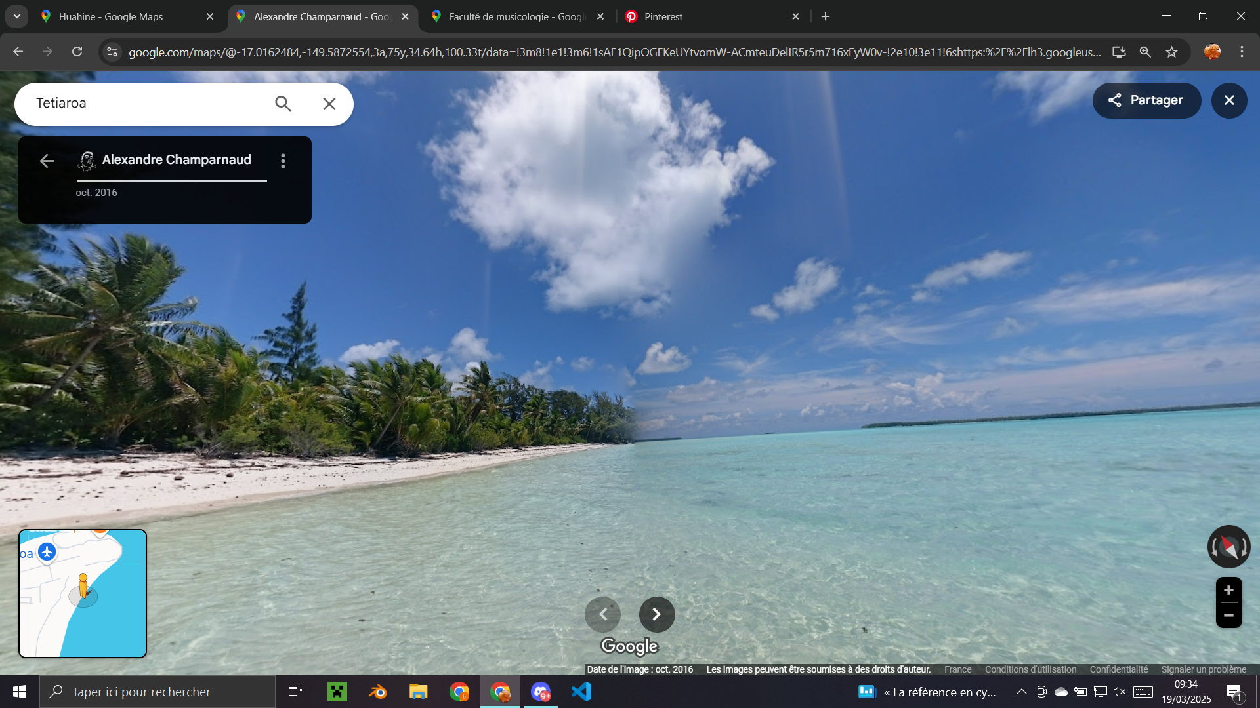Open a new browser tab
The width and height of the screenshot is (1260, 708).
(x=826, y=16)
